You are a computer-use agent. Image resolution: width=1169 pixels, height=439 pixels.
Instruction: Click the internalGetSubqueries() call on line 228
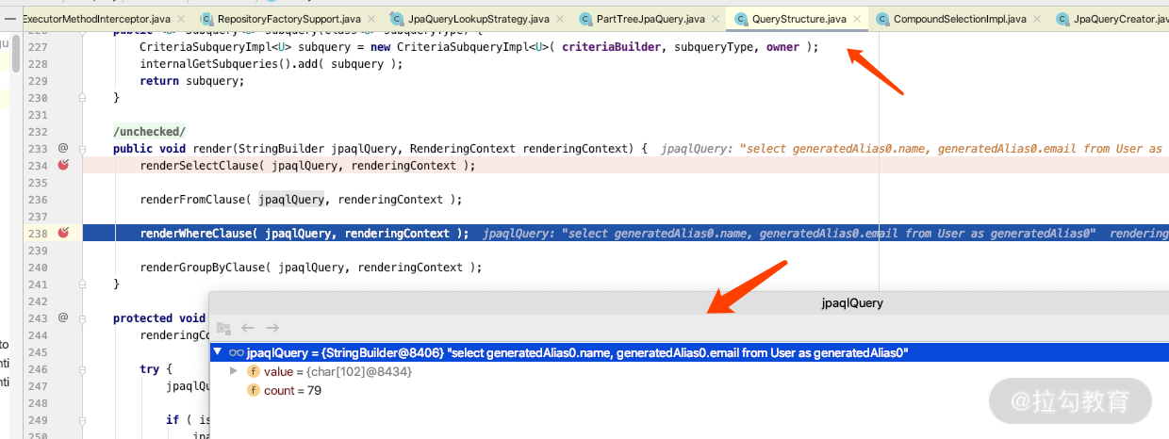point(212,63)
